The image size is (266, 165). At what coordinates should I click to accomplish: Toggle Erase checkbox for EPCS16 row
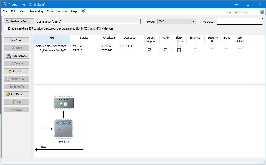pyautogui.click(x=226, y=50)
